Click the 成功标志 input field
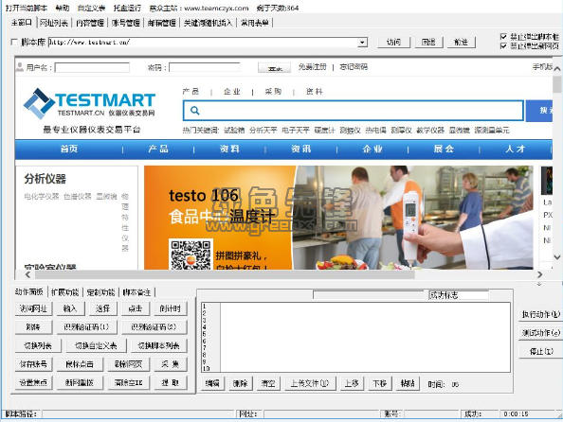The width and height of the screenshot is (563, 422). (x=459, y=295)
